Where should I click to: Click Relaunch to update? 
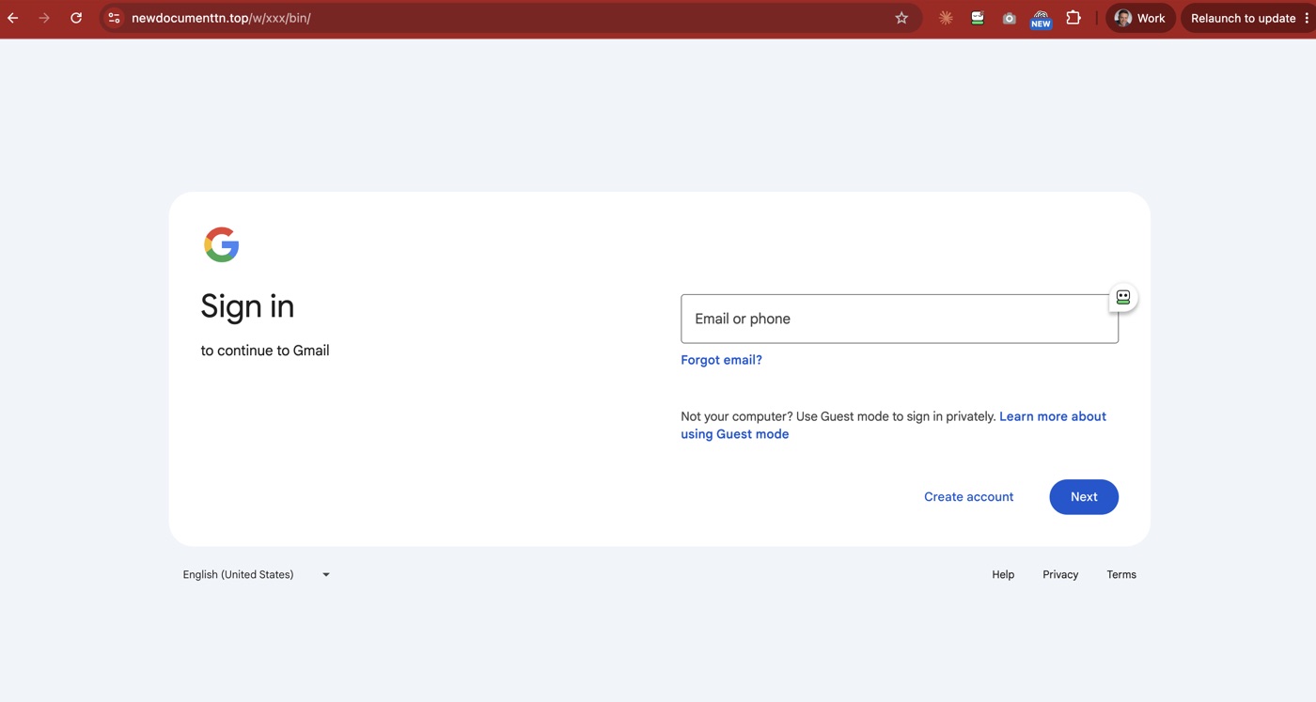coord(1243,18)
